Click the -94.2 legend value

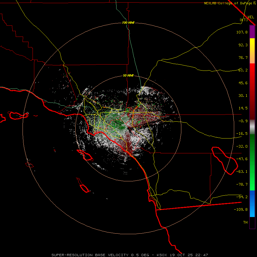click(x=242, y=197)
